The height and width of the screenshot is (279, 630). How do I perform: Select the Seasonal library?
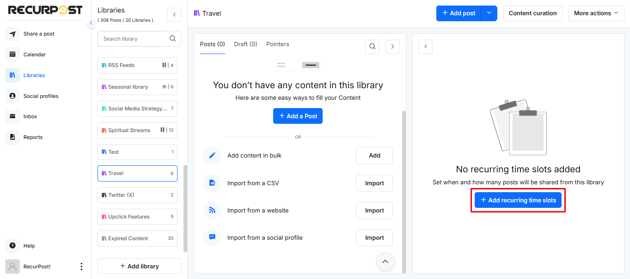coord(137,87)
